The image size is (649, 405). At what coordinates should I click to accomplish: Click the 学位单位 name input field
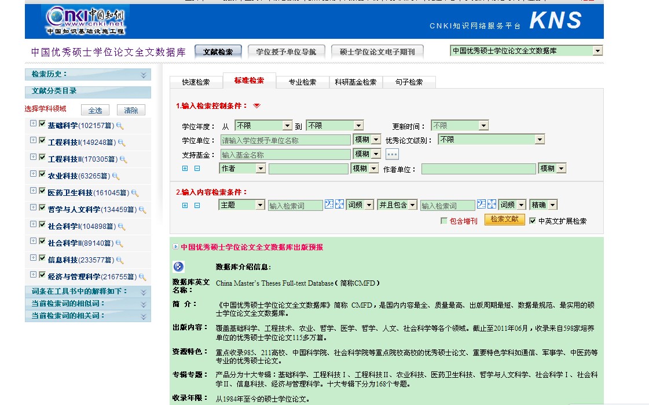[x=285, y=140]
